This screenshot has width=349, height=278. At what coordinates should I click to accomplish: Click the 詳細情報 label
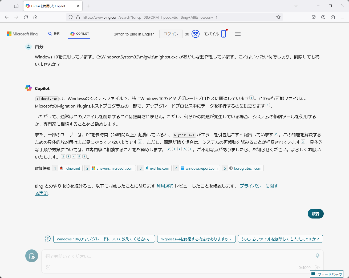(x=43, y=168)
